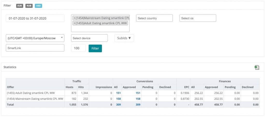Remove Mainstream Dating smartlink tag
The image size is (265, 117).
(x=75, y=18)
